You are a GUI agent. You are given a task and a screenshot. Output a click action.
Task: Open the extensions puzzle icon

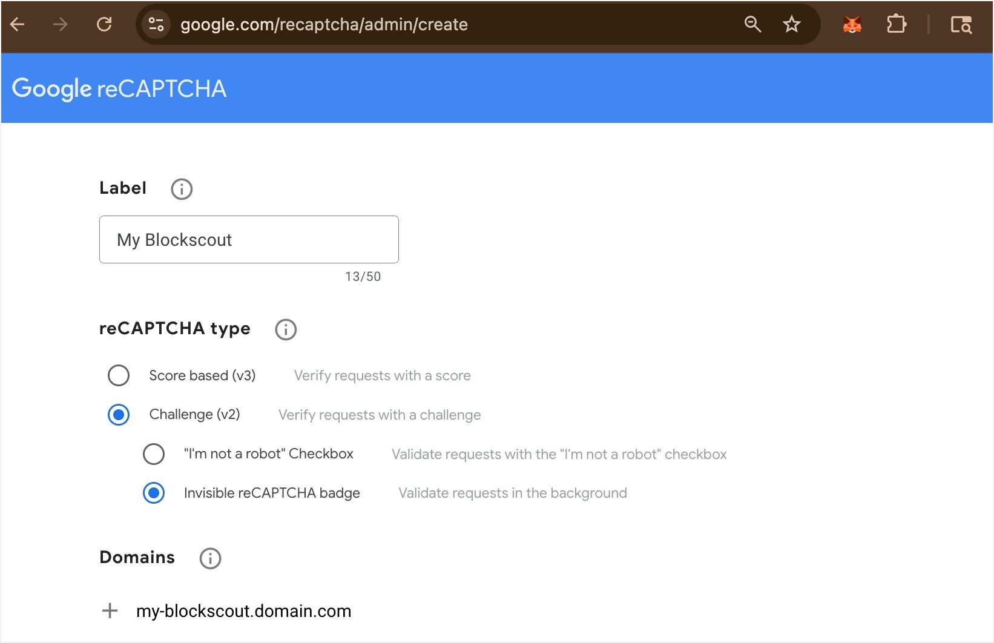coord(897,24)
